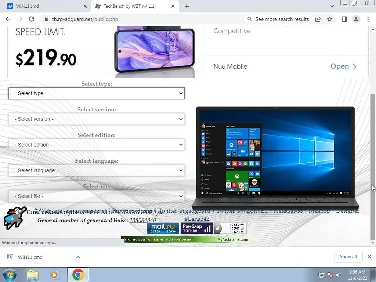Click the See more search results chip

278,19
